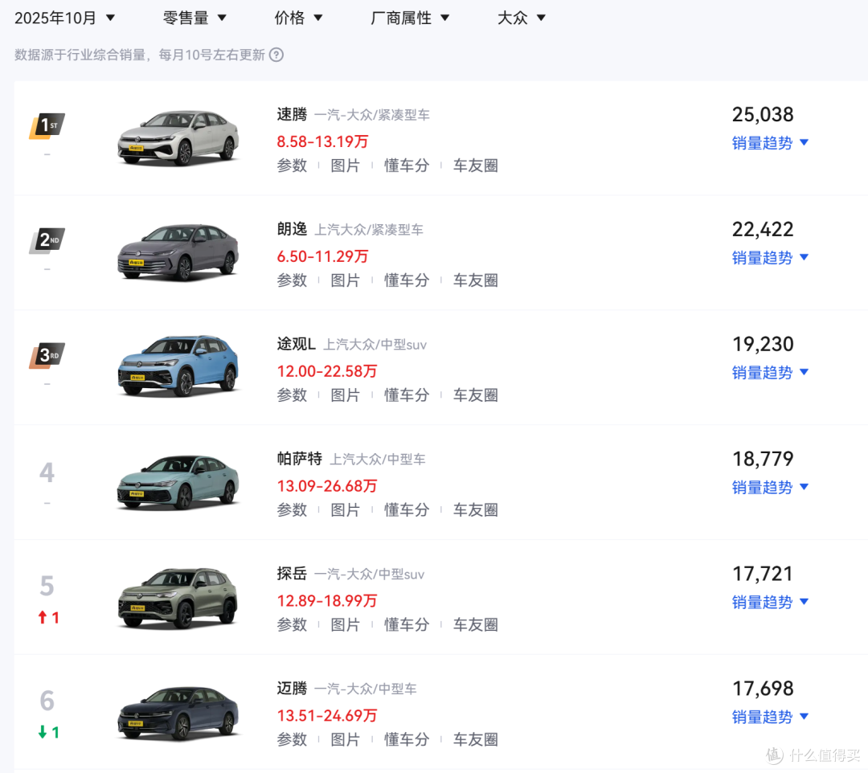Screen dimensions: 868x773
Task: Open 懂车分 for 途观L
Action: pyautogui.click(x=407, y=395)
